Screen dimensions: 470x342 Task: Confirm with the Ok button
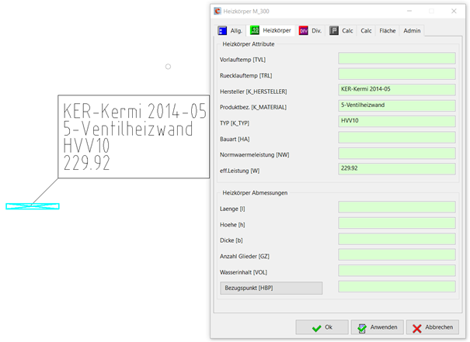[x=322, y=327]
